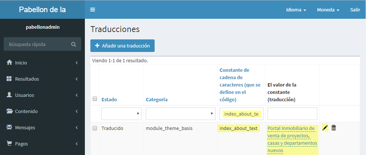This screenshot has height=155, width=366.
Task: Click the Mensajes envelope icon
Action: coord(10,127)
